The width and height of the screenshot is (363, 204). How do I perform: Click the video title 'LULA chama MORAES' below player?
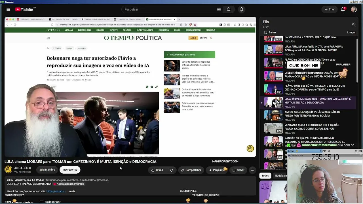tap(81, 161)
